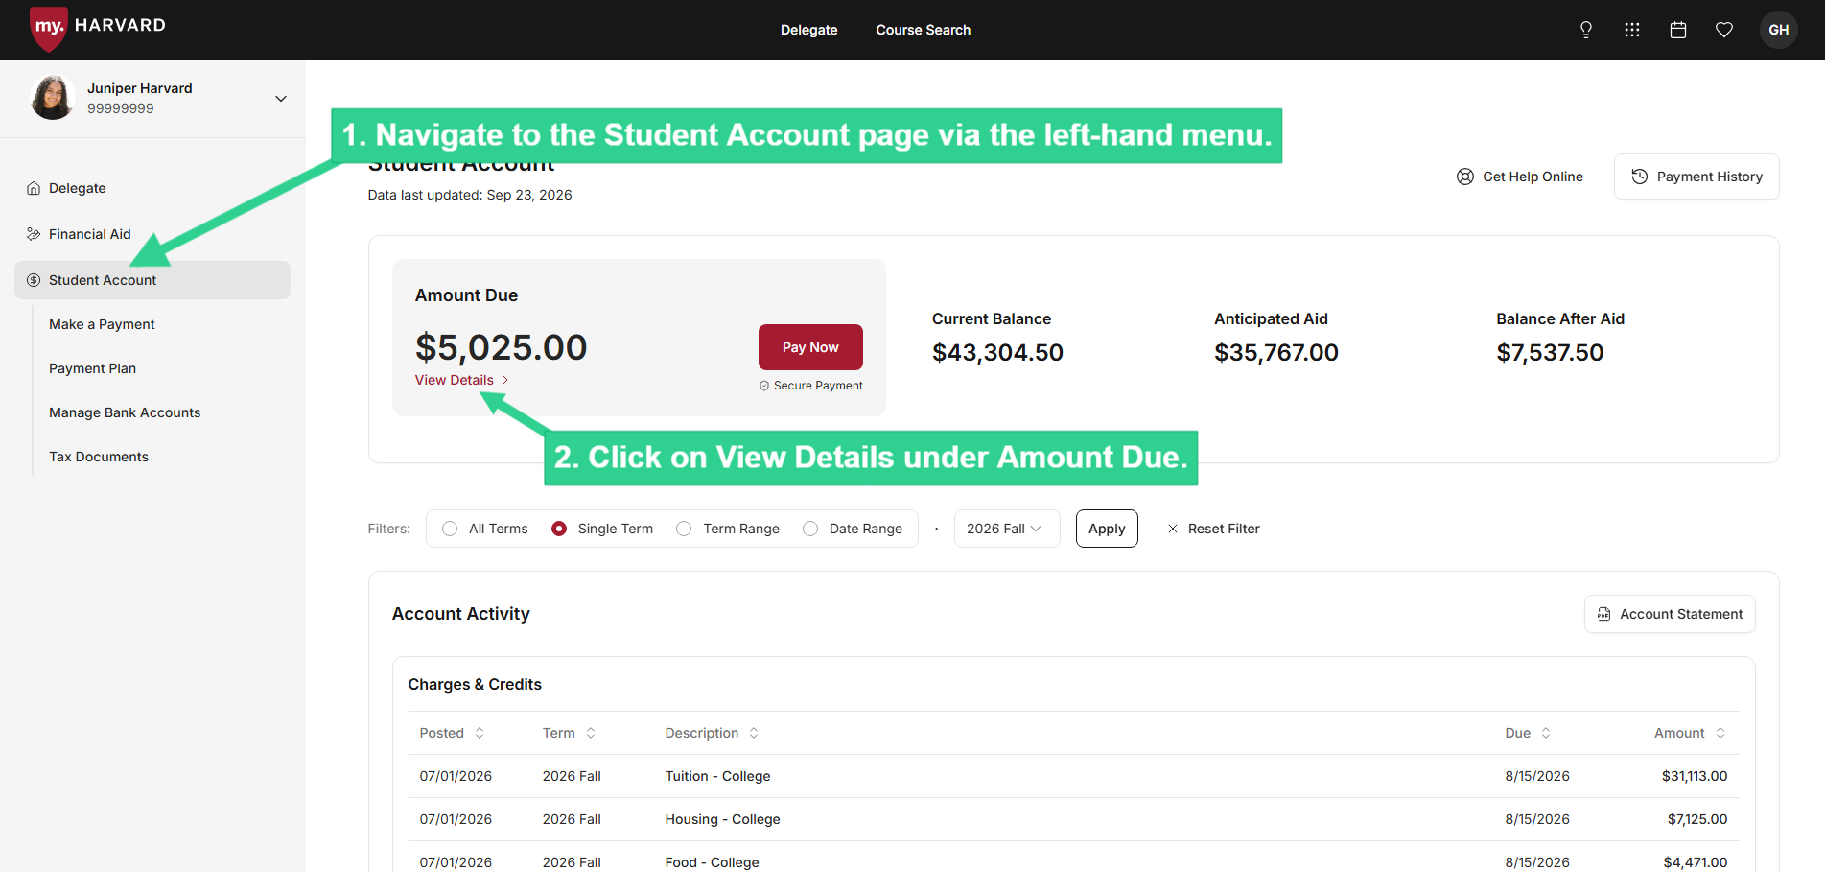Image resolution: width=1825 pixels, height=872 pixels.
Task: Sort by the Posted column
Action: click(452, 733)
